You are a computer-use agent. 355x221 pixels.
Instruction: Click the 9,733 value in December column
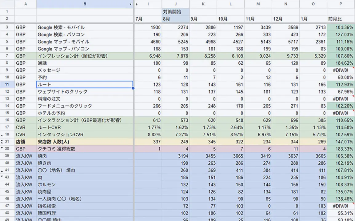[x=286, y=56]
